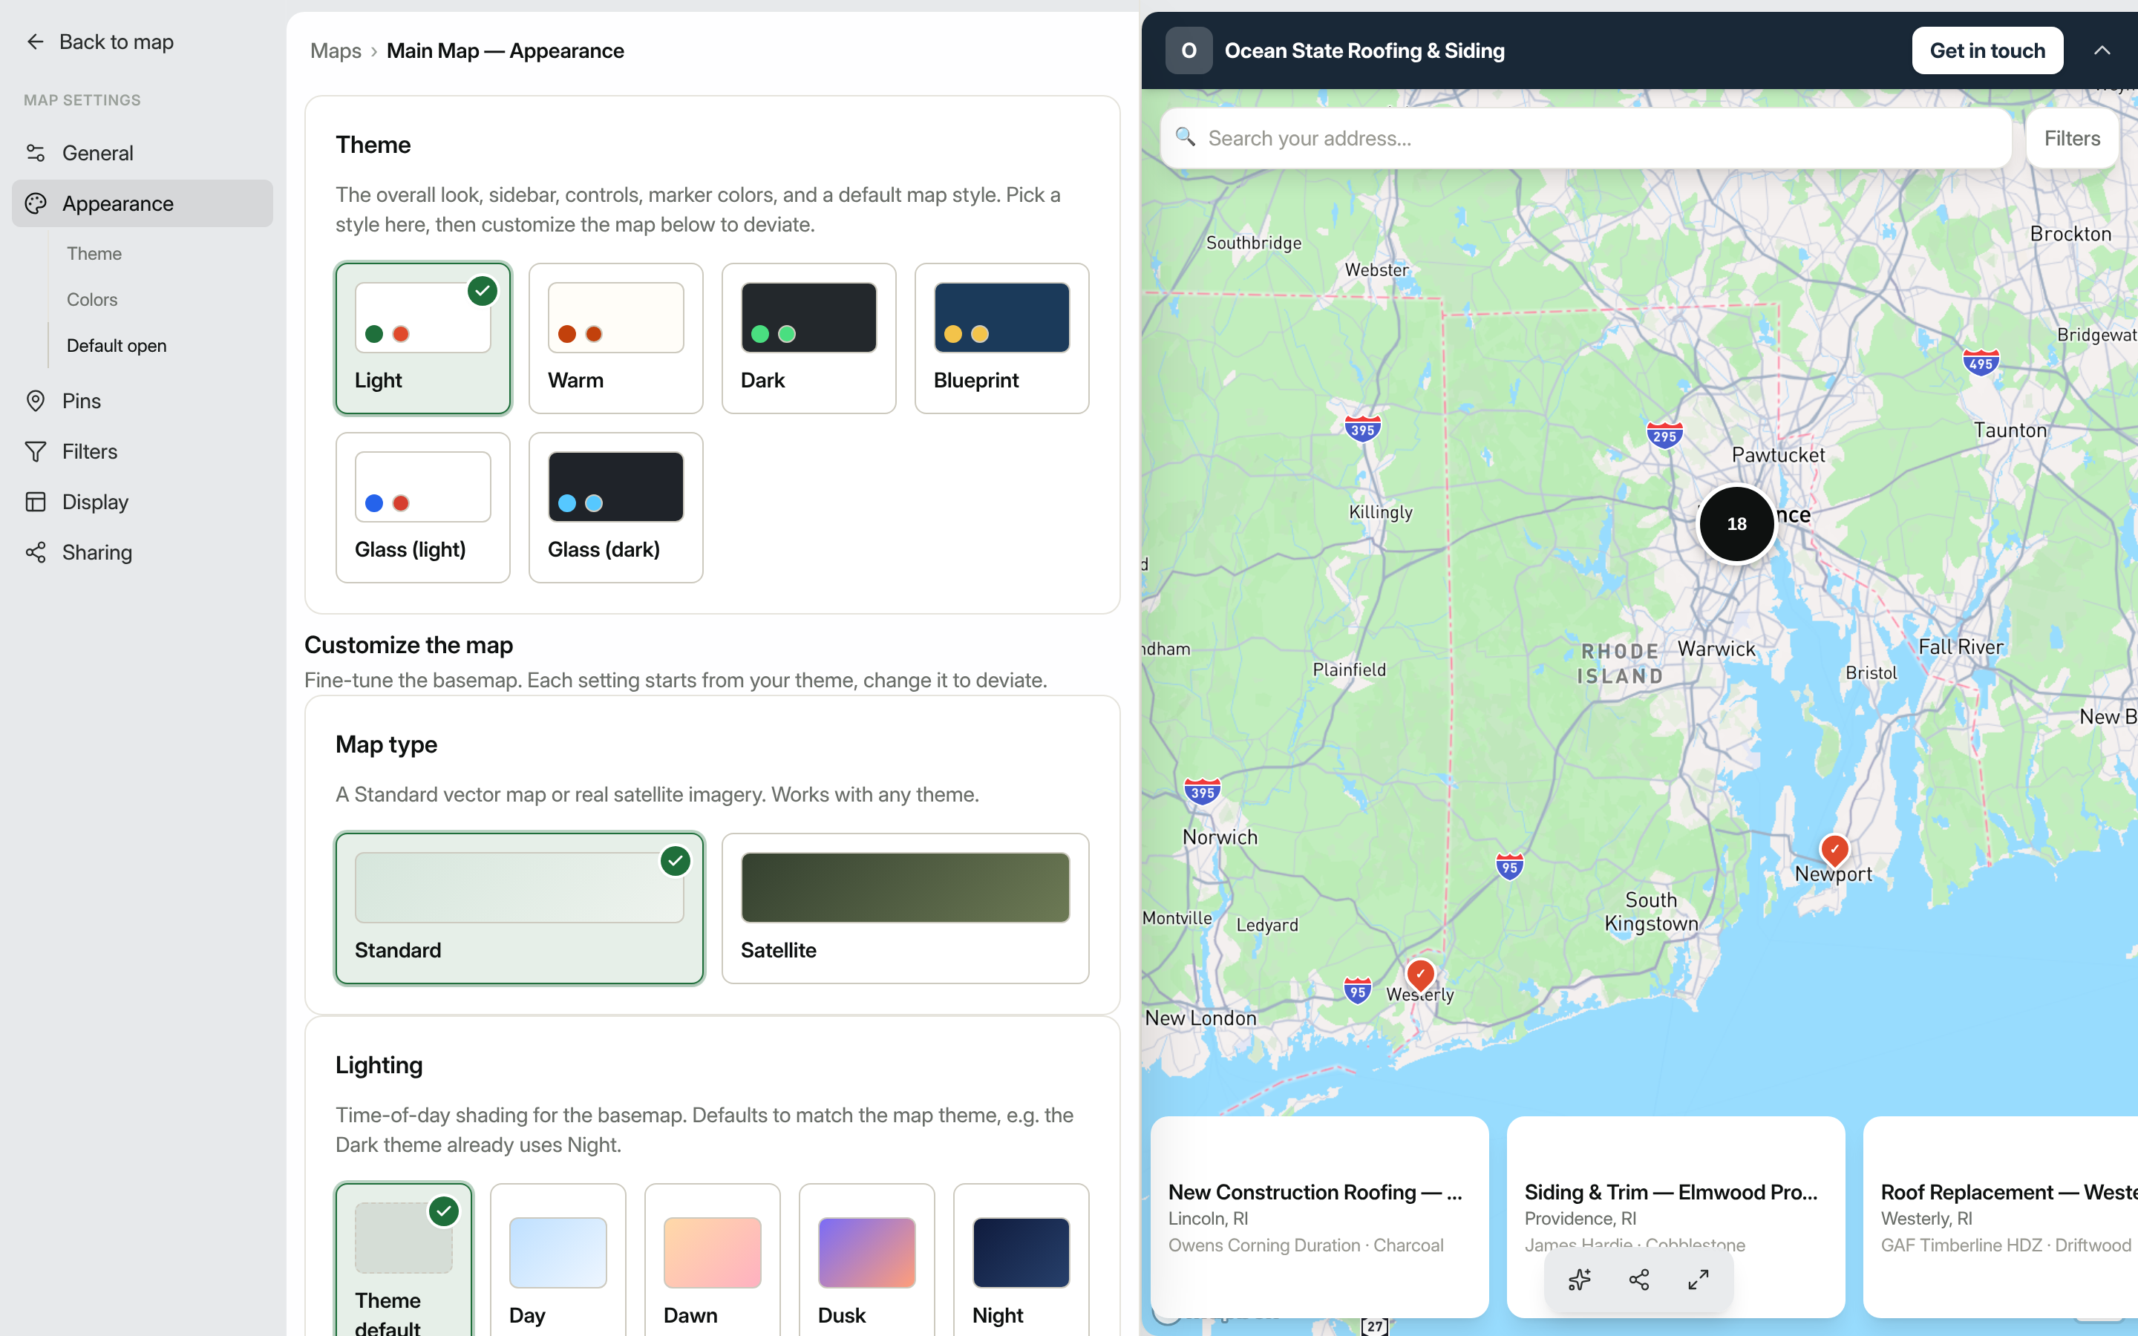2138x1336 pixels.
Task: Click the Search your address field
Action: [1586, 138]
